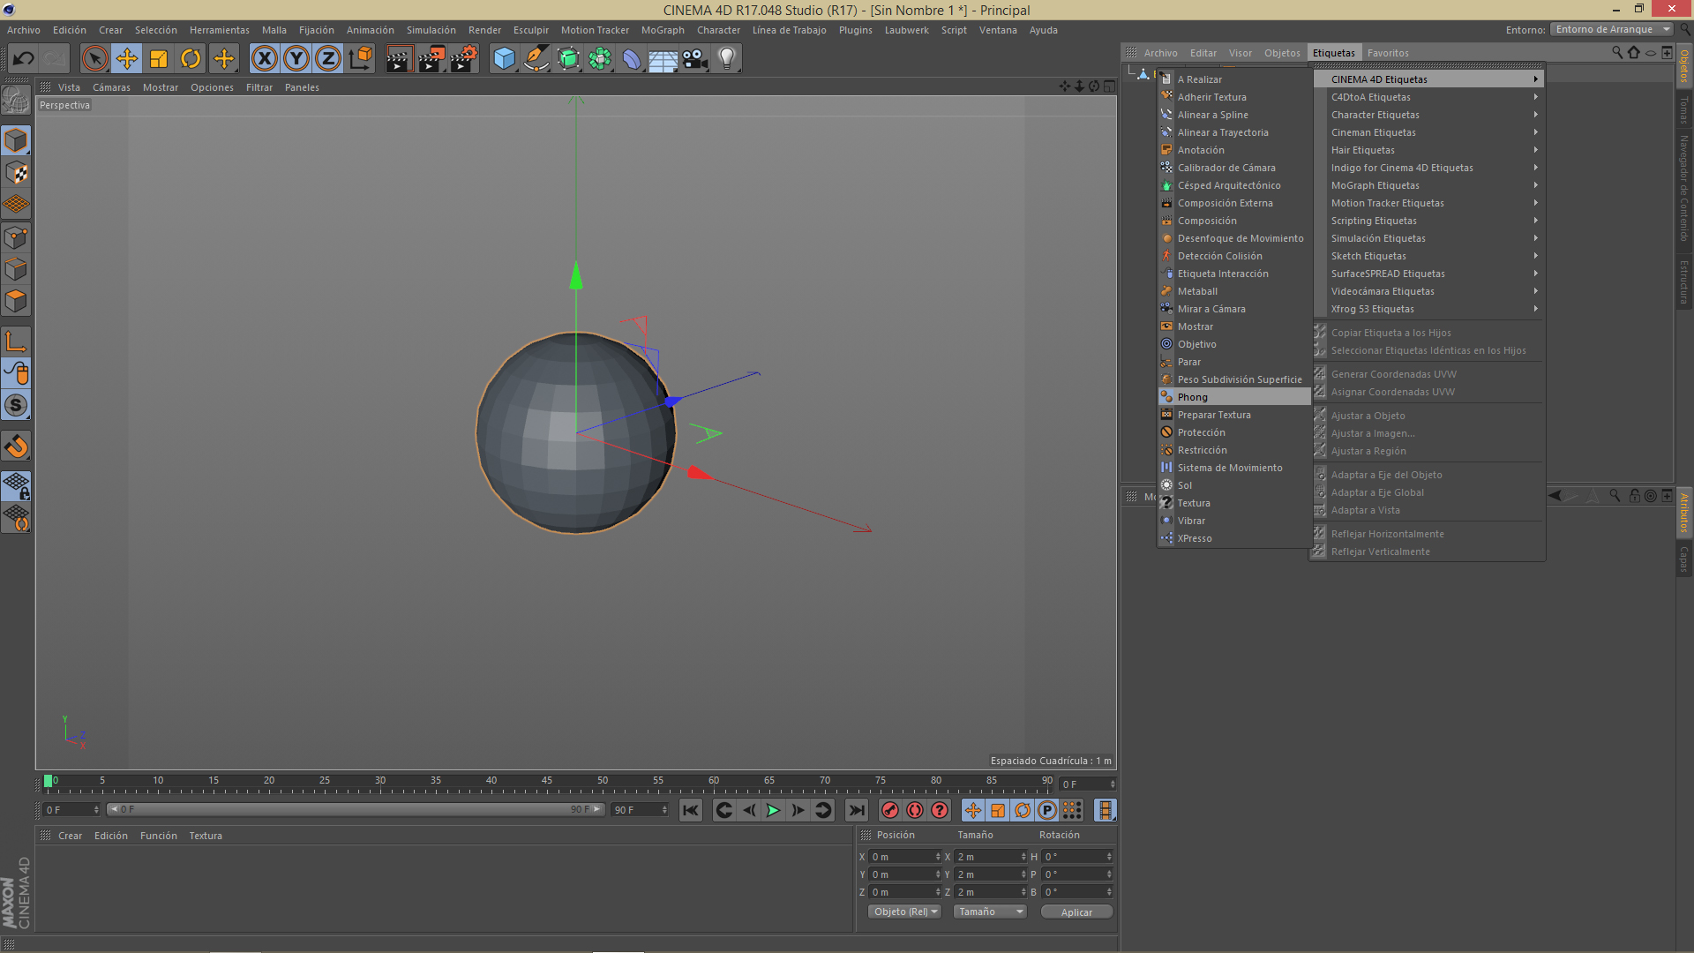
Task: Select the spline pen tool
Action: (536, 59)
